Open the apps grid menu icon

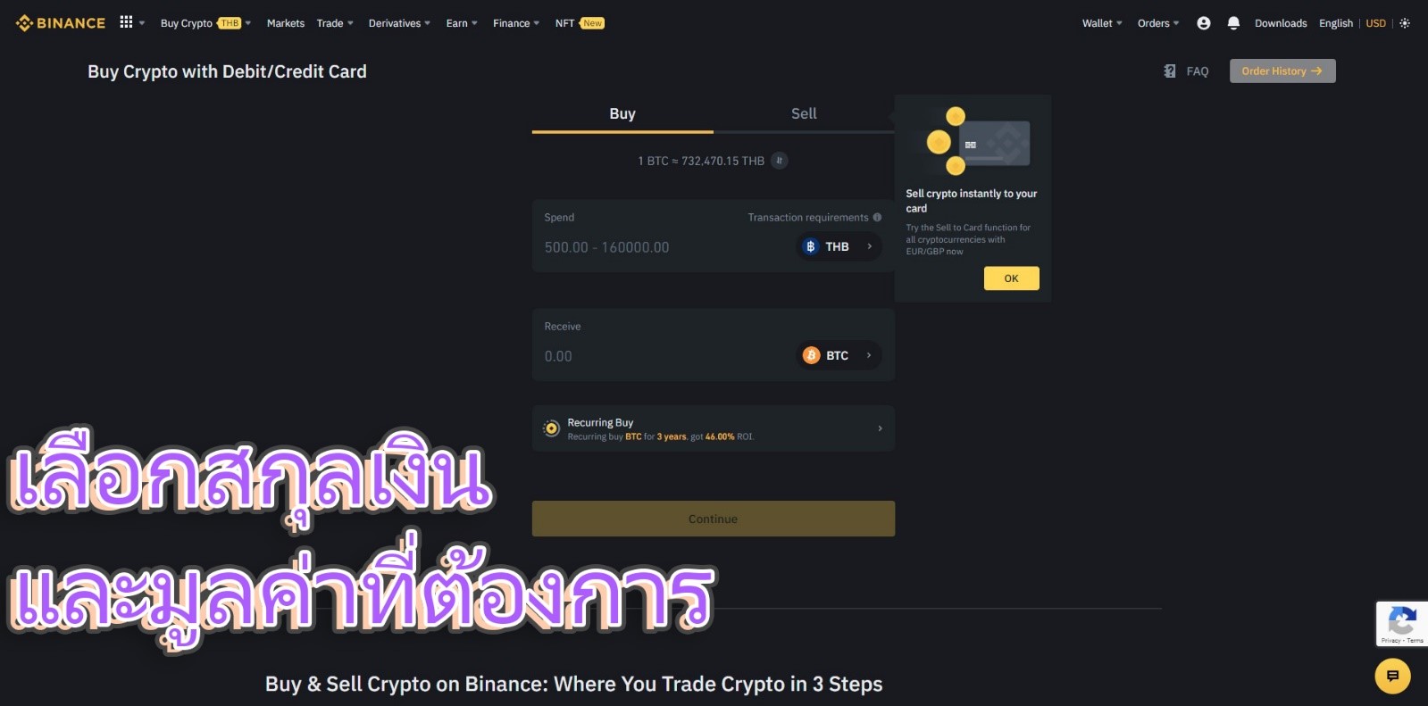pyautogui.click(x=126, y=22)
